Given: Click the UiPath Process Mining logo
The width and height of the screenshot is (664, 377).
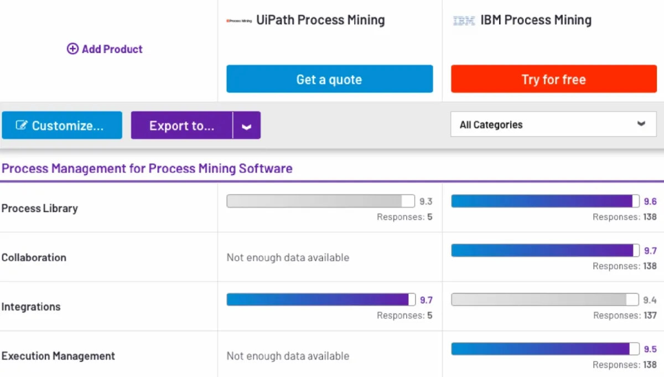Looking at the screenshot, I should [239, 20].
